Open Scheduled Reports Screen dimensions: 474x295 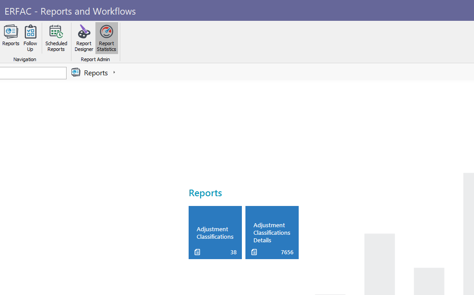click(56, 38)
